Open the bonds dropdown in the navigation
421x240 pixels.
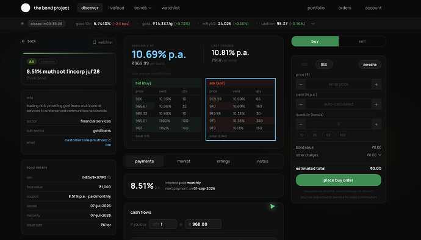tap(143, 8)
